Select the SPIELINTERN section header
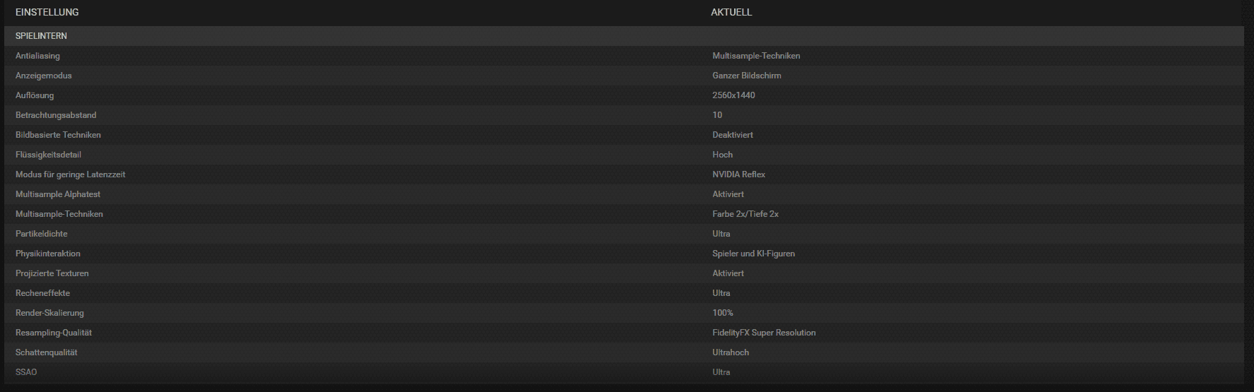1254x392 pixels. 624,36
